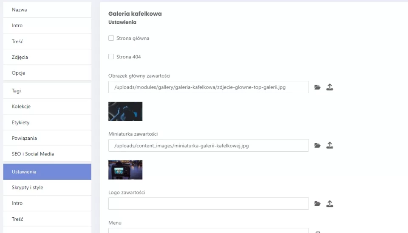The width and height of the screenshot is (408, 233).
Task: Browse files for Logo zawartości
Action: (x=317, y=204)
